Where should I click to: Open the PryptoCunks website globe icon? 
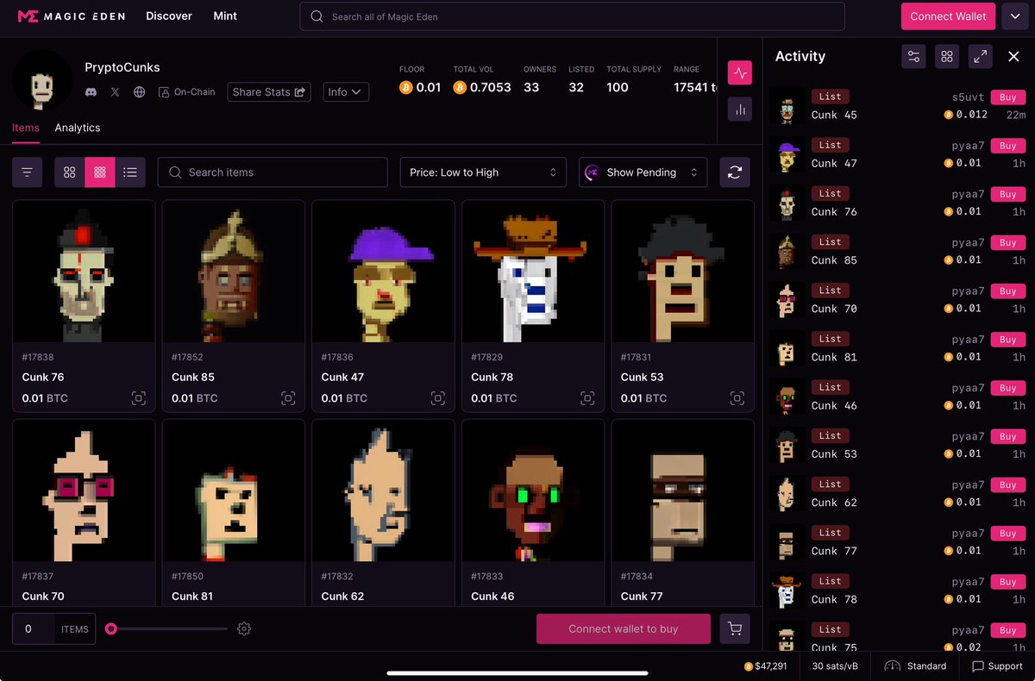(139, 92)
